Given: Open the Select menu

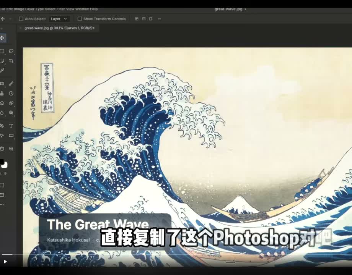Looking at the screenshot, I should (50, 9).
